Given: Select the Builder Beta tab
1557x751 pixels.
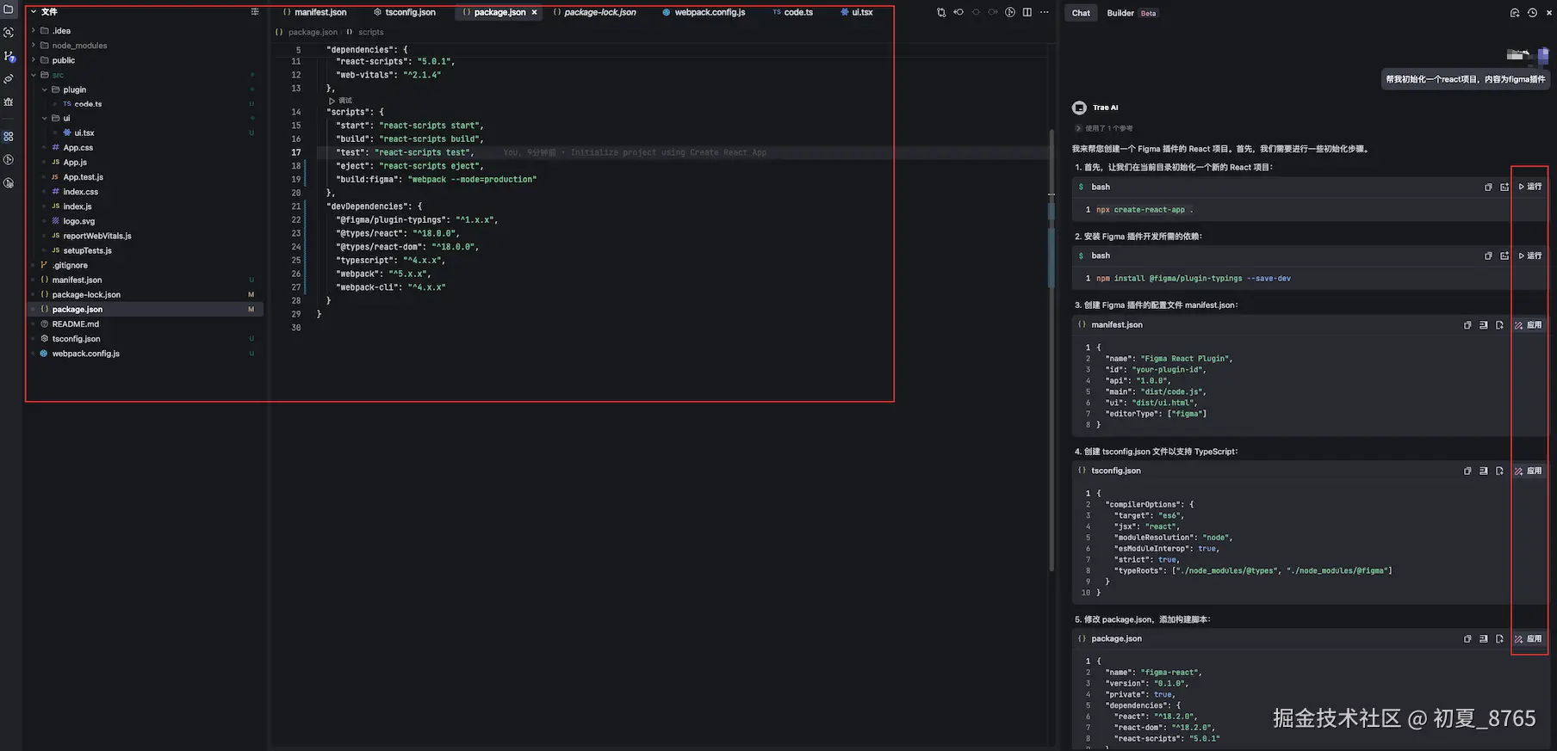Looking at the screenshot, I should 1132,13.
